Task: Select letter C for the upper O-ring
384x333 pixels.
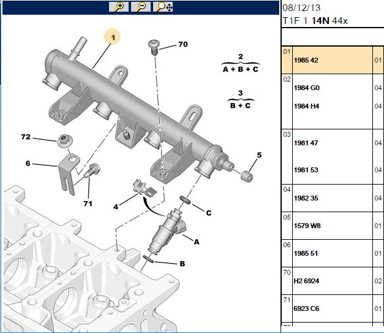Action: pyautogui.click(x=209, y=213)
